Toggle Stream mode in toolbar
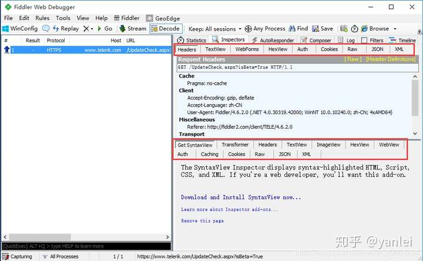 [x=133, y=29]
